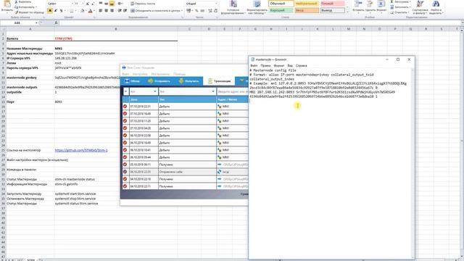This screenshot has width=464, height=261.
Task: Open the Overview (Обзор) tab in wallet
Action: (x=132, y=80)
